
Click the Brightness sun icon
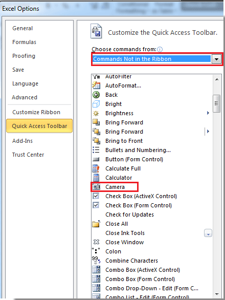(x=96, y=113)
